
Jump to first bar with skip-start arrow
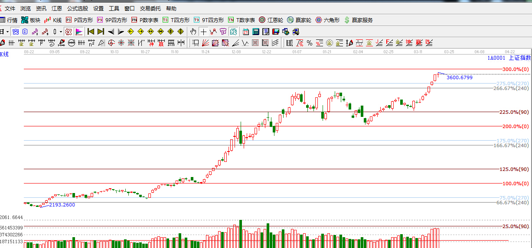[91, 32]
